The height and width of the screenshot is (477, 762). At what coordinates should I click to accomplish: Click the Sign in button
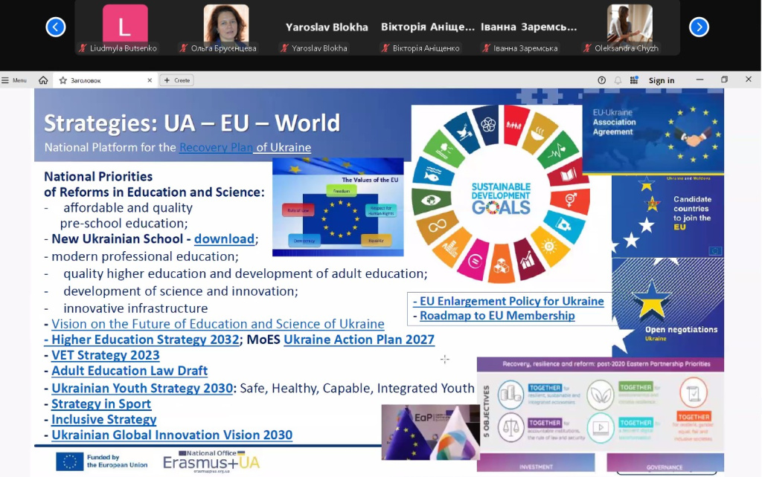pyautogui.click(x=662, y=80)
